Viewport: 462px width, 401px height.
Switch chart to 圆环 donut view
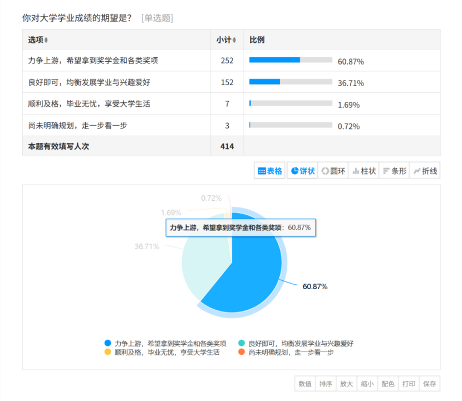pyautogui.click(x=333, y=171)
